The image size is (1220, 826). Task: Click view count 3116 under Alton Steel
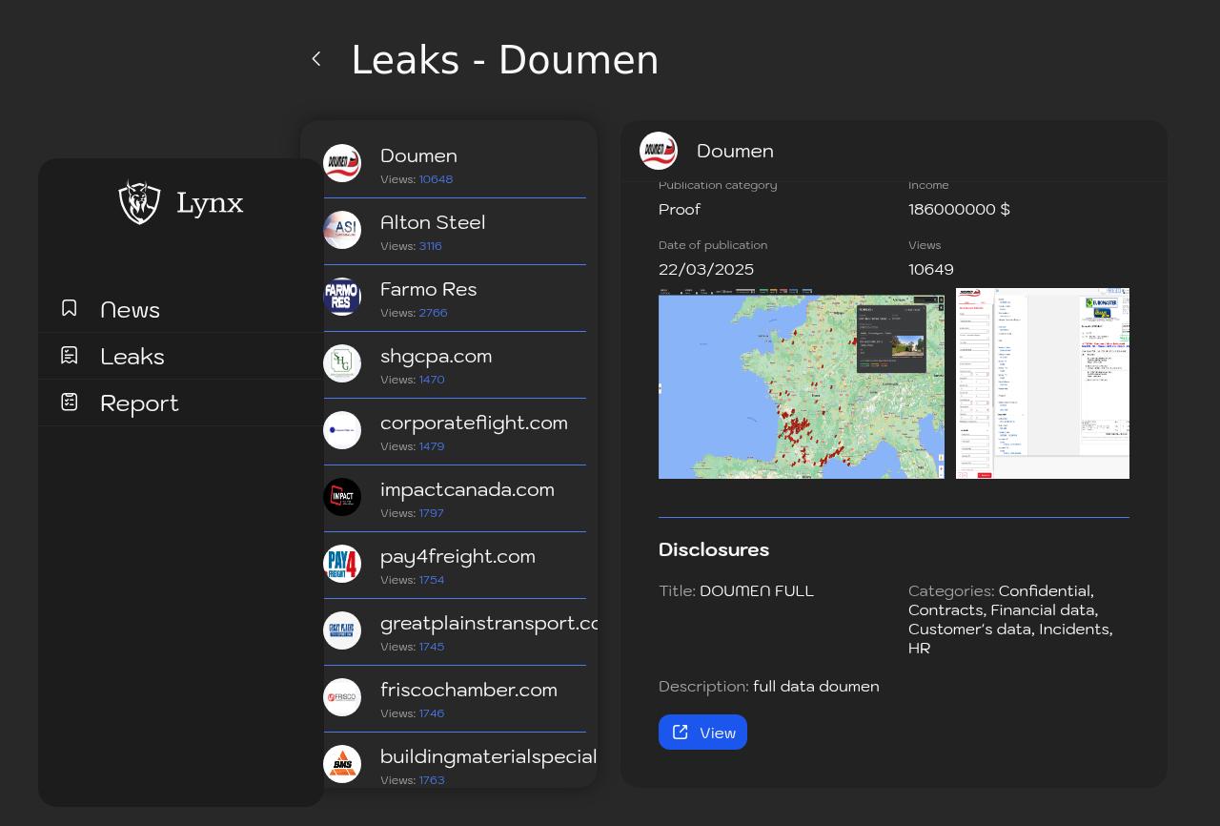(430, 246)
